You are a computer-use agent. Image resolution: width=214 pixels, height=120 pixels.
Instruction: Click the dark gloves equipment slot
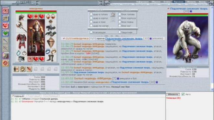click(x=51, y=34)
